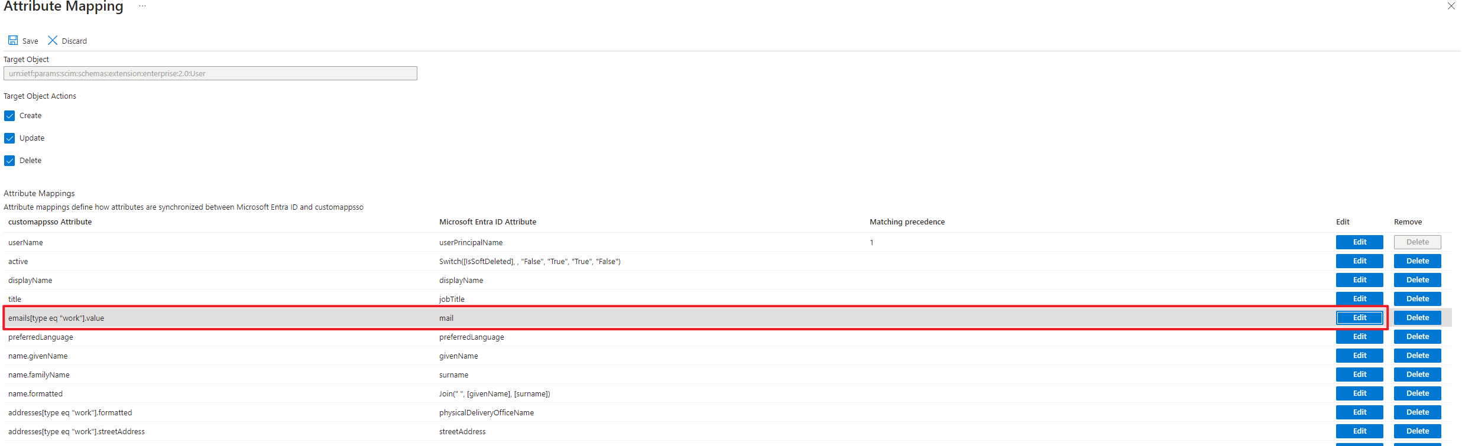This screenshot has width=1462, height=446.
Task: Edit the title to jobTitle mapping
Action: click(1360, 299)
